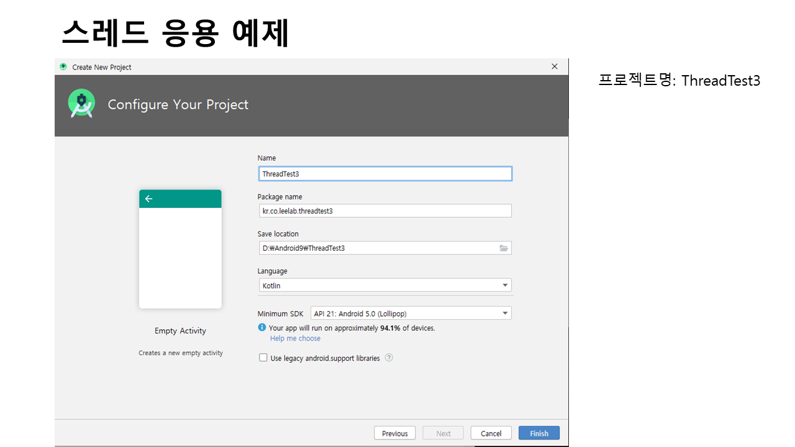Click into the Name field containing ThreadTest3

click(384, 174)
